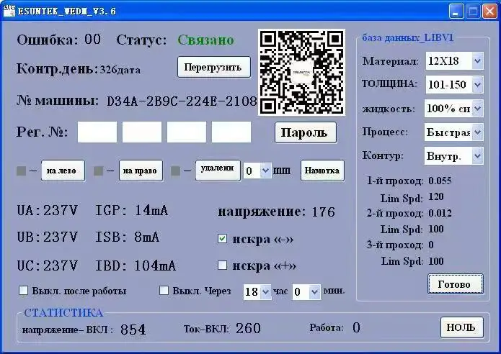Click gray indicator beside удаленн
Image resolution: width=501 pixels, height=354 pixels.
click(x=175, y=171)
